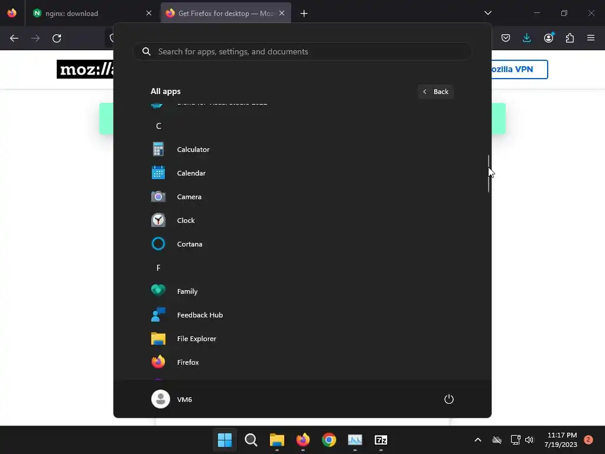Open the Firefox application hamburger menu

coord(591,38)
